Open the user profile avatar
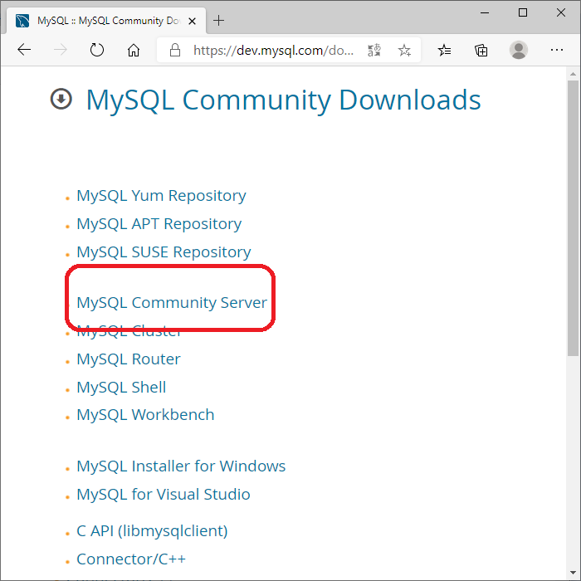Image resolution: width=581 pixels, height=581 pixels. point(519,51)
